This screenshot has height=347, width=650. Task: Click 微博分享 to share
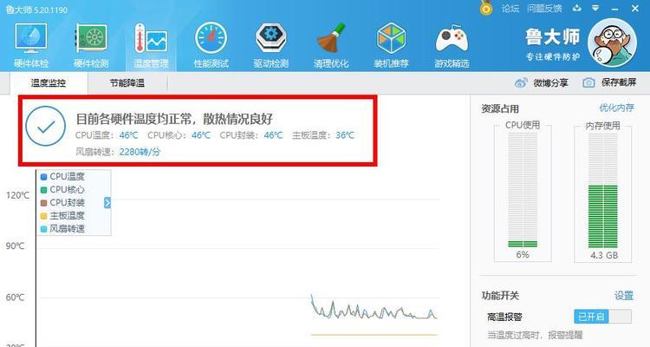(x=550, y=83)
